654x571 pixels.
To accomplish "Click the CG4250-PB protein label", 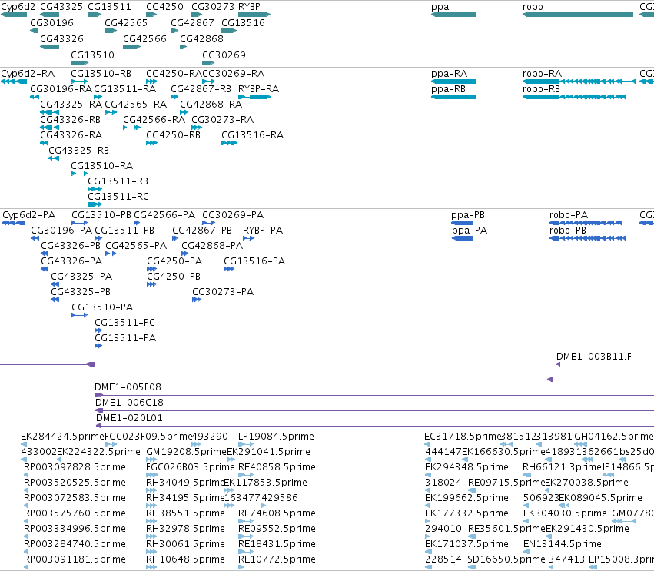I will (174, 277).
